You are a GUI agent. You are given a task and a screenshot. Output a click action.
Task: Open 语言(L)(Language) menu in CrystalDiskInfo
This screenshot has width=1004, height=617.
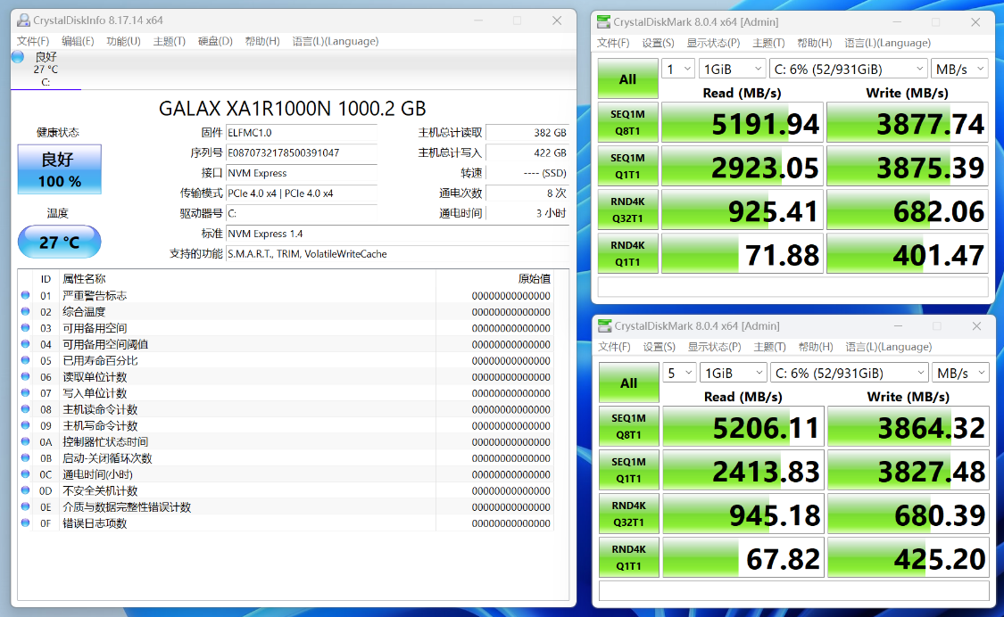pyautogui.click(x=336, y=41)
